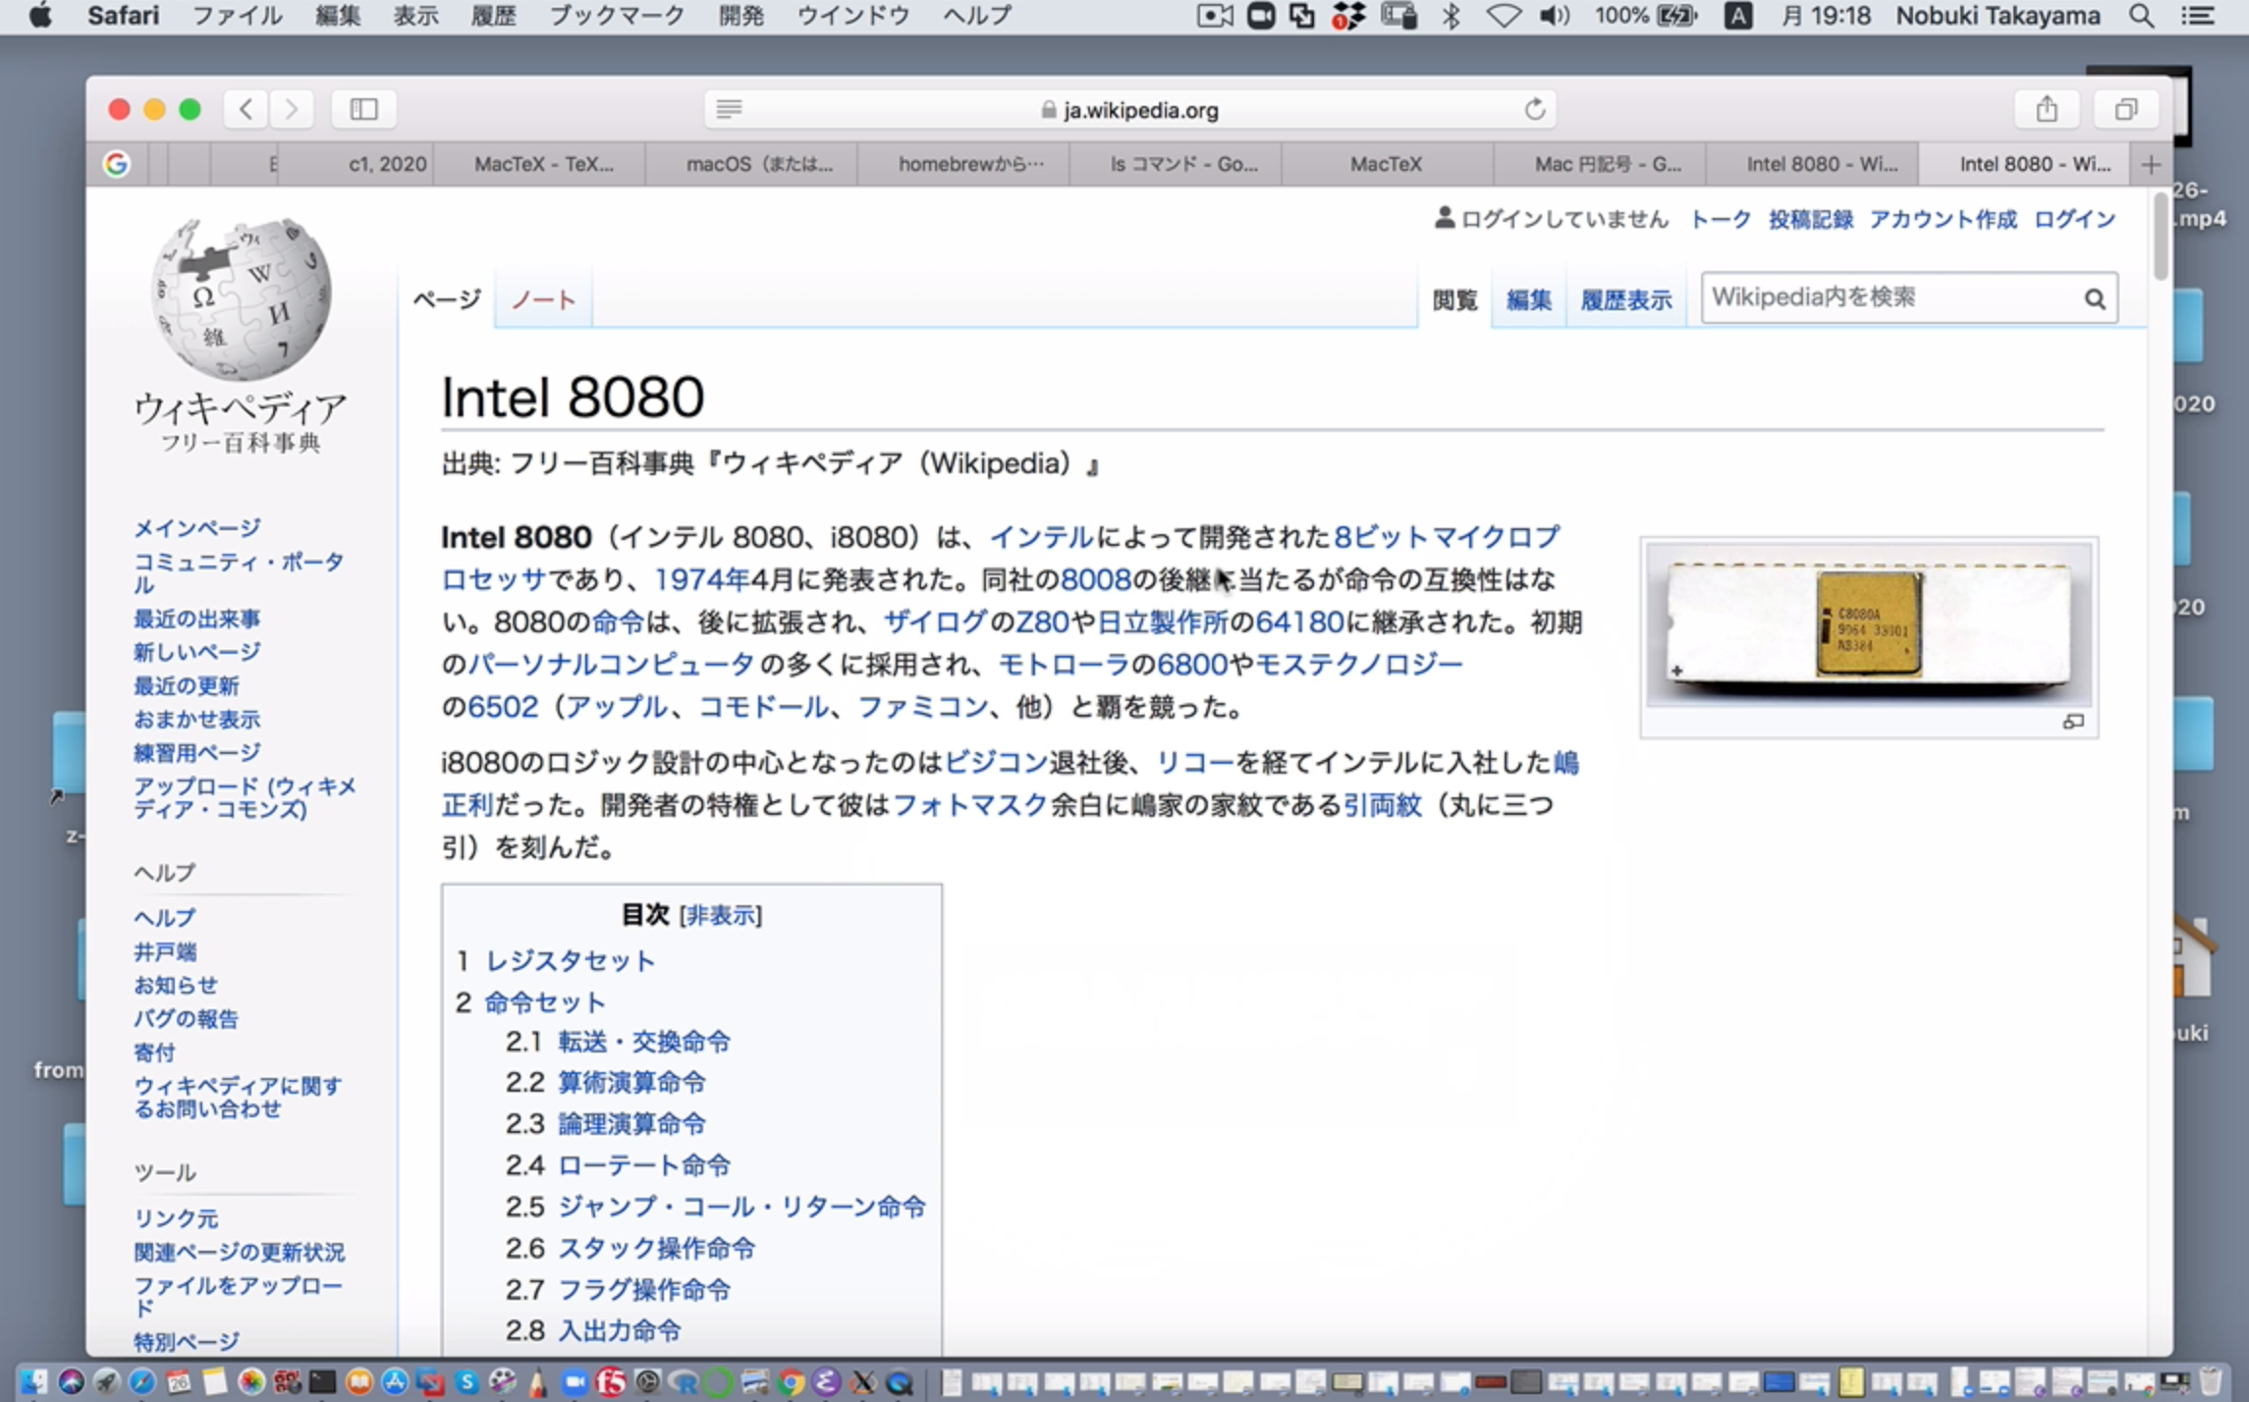Switch to MacTeX - TeX... tab
This screenshot has height=1402, width=2249.
coord(543,164)
